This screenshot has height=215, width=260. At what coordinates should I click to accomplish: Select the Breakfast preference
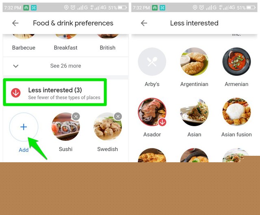[x=66, y=48]
